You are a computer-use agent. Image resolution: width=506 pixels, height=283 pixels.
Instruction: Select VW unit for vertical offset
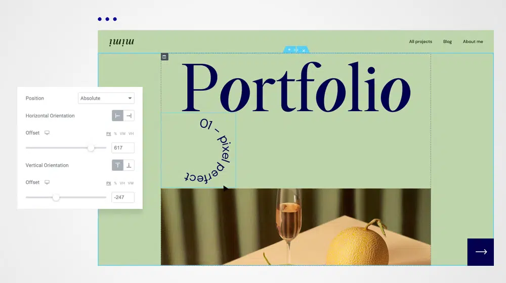(x=131, y=183)
